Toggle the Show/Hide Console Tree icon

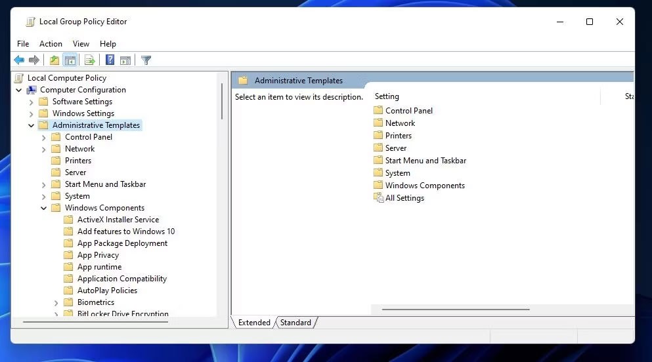[x=70, y=60]
